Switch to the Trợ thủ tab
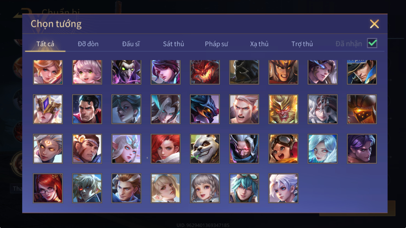406x228 pixels. pyautogui.click(x=302, y=44)
